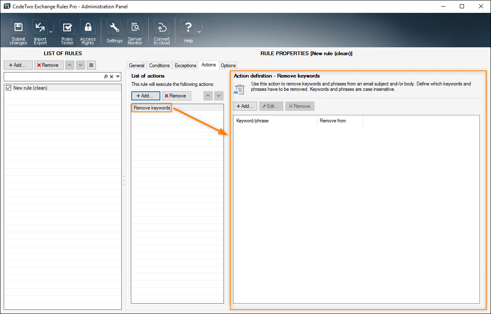Click the disabled Edit keyword button
This screenshot has width=491, height=314.
point(271,106)
